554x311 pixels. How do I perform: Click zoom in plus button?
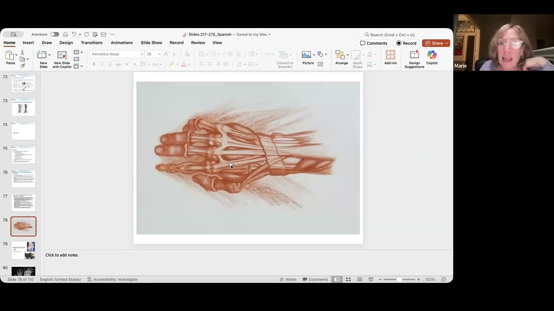[419, 279]
